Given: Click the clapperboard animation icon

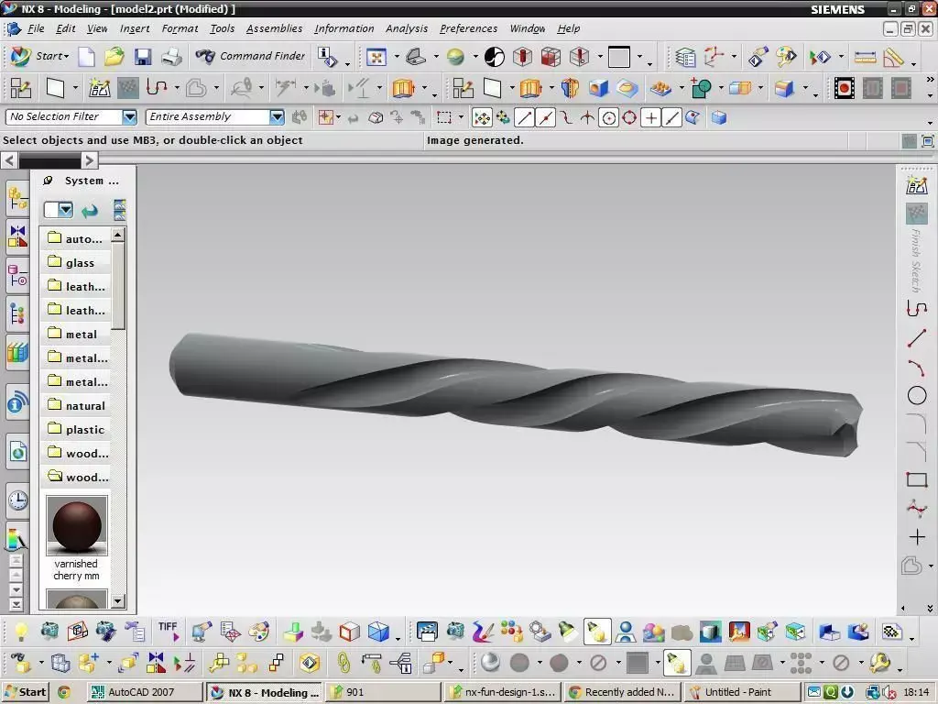Looking at the screenshot, I should (427, 632).
